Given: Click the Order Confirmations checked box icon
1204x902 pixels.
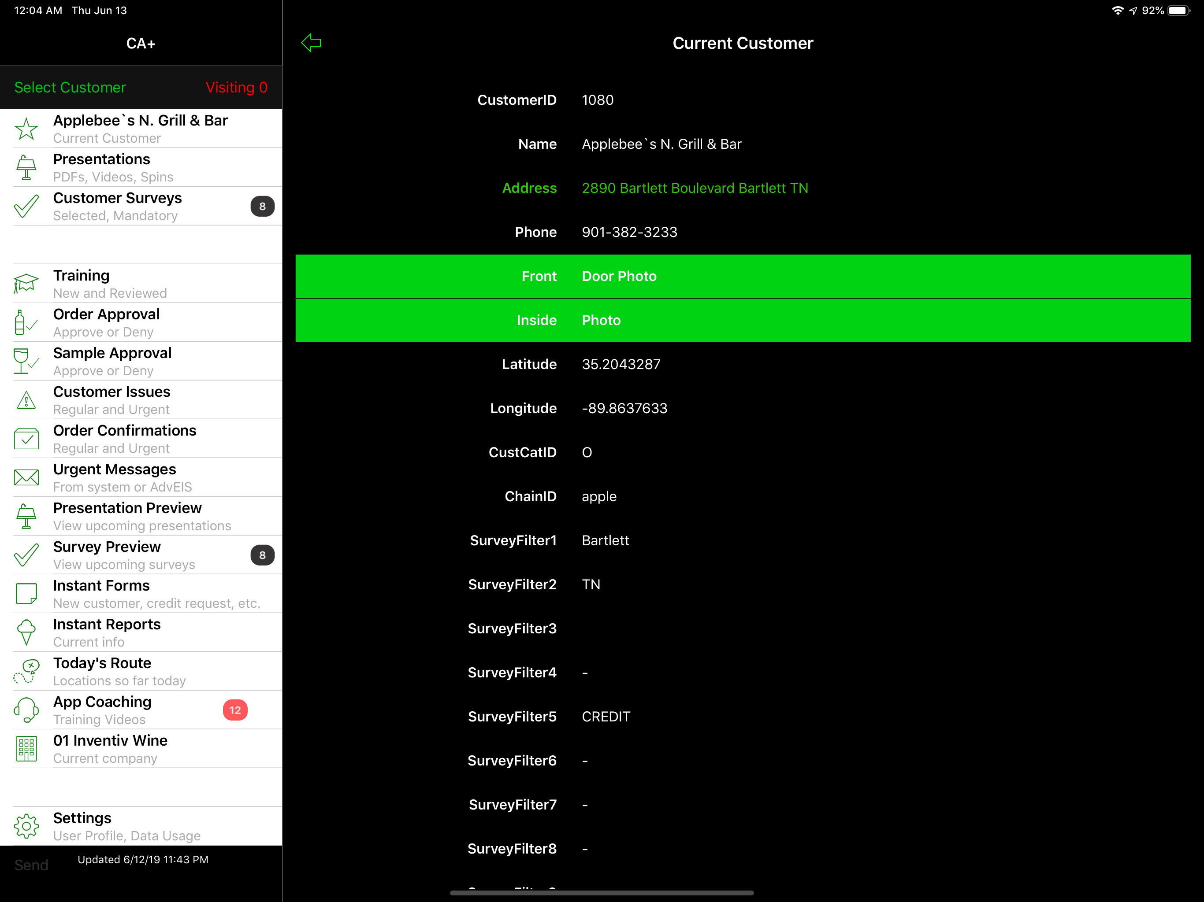Looking at the screenshot, I should (x=26, y=439).
